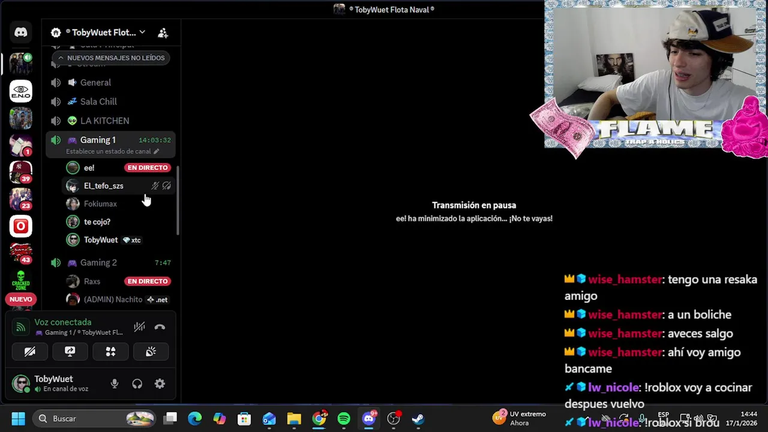Open Steam from the taskbar

click(418, 419)
